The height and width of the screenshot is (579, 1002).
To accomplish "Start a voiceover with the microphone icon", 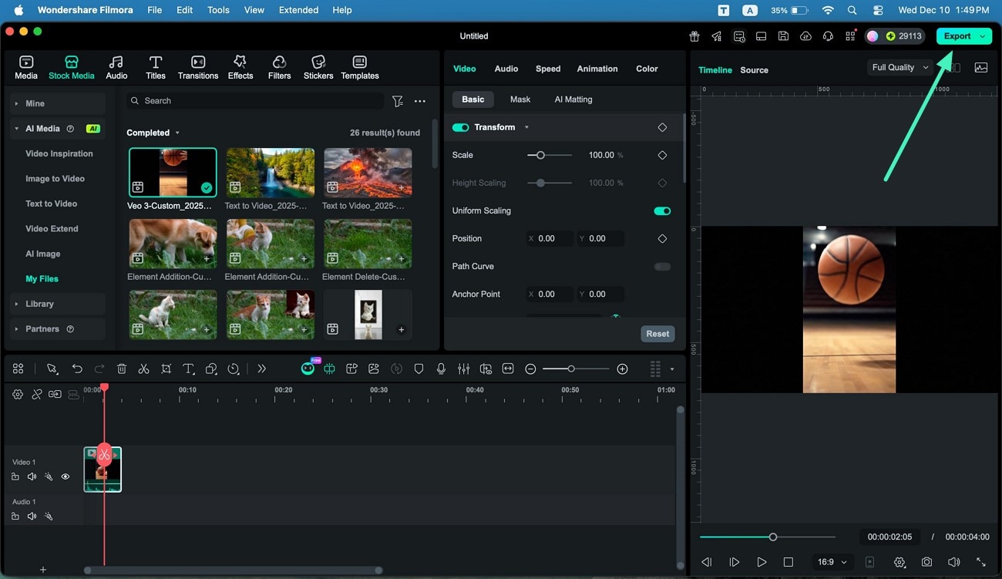I will coord(441,369).
